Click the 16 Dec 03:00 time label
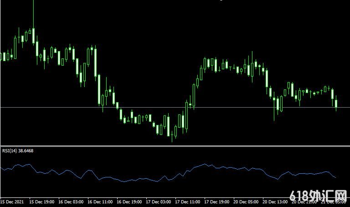The height and width of the screenshot is (207, 350). pos(71,202)
